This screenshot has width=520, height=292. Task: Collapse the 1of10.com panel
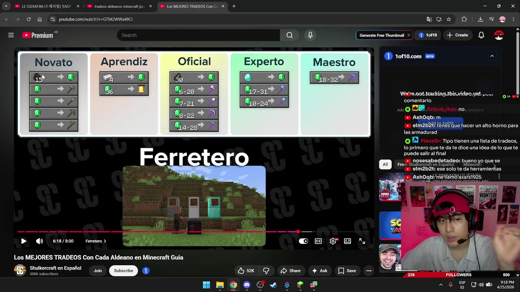[492, 56]
